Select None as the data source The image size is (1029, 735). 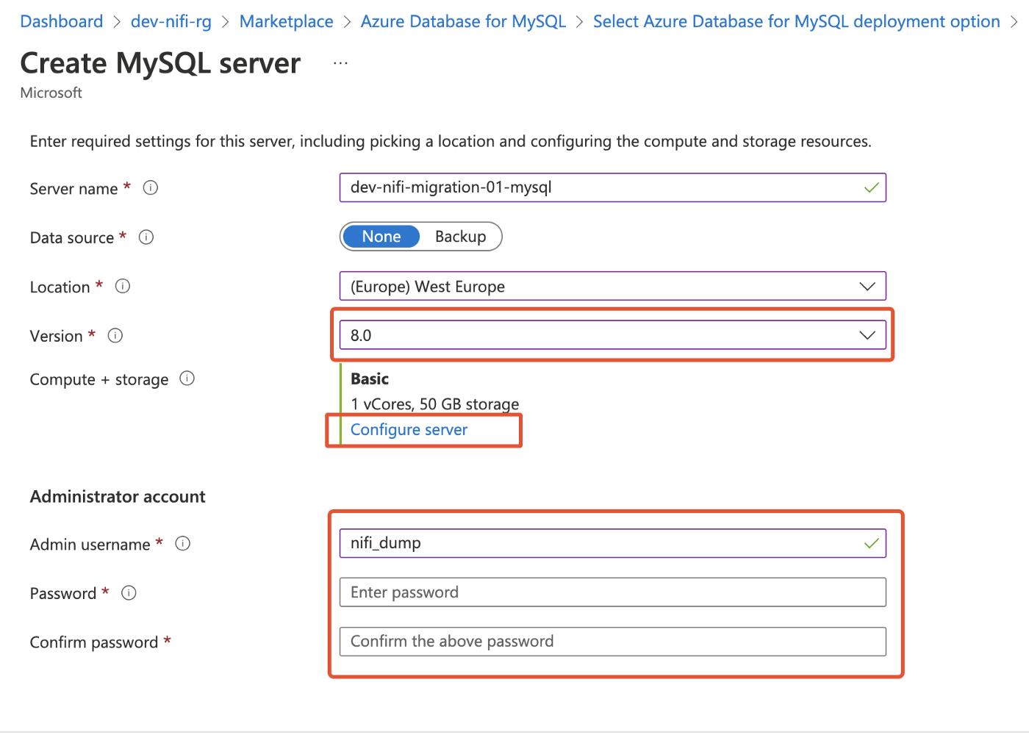tap(381, 236)
